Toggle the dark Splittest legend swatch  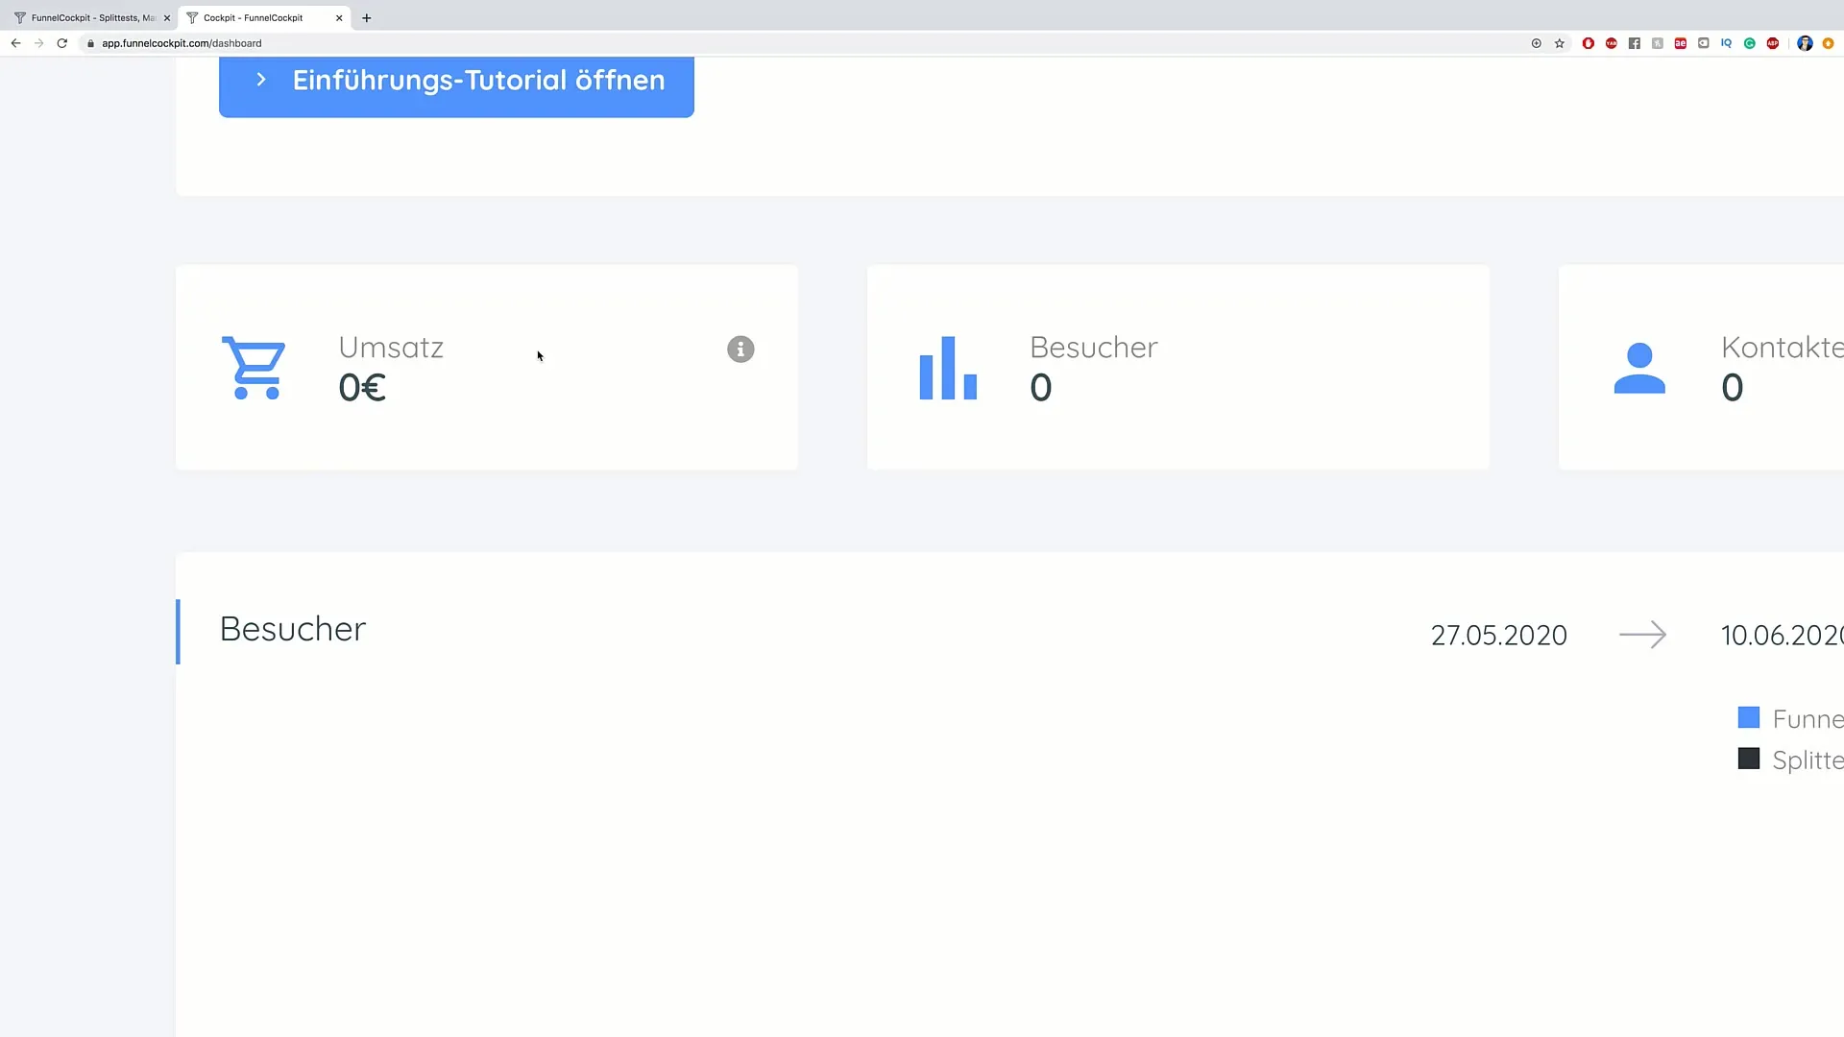tap(1749, 760)
